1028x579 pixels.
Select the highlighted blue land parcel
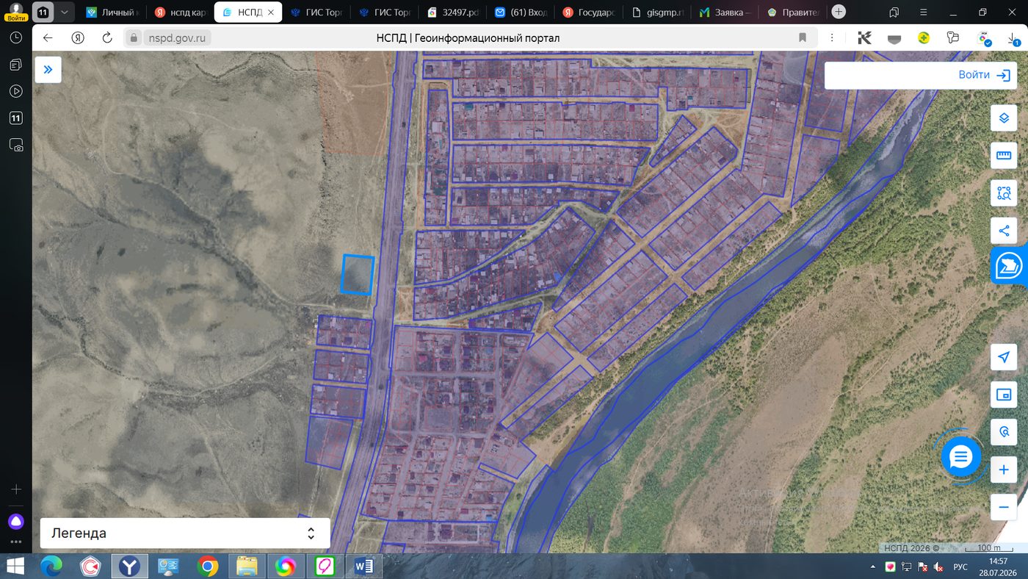358,275
